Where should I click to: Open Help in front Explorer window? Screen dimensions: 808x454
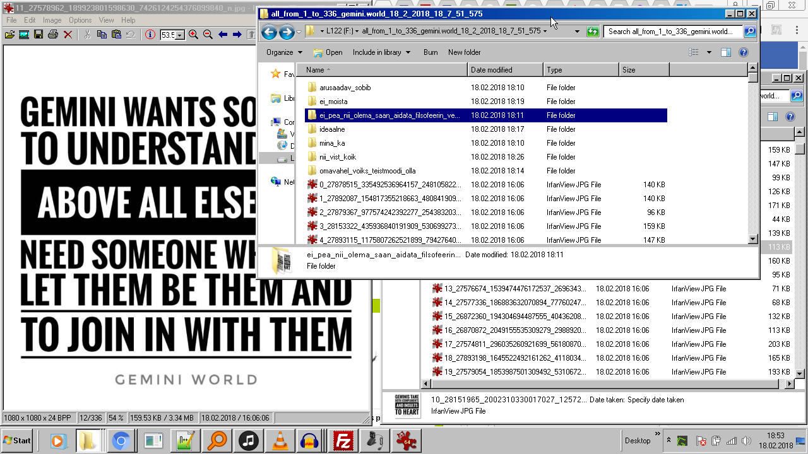744,52
